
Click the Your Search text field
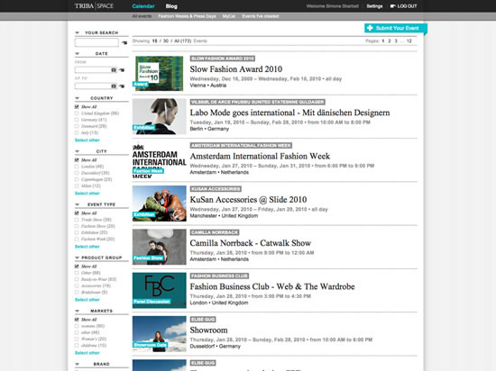pyautogui.click(x=96, y=42)
